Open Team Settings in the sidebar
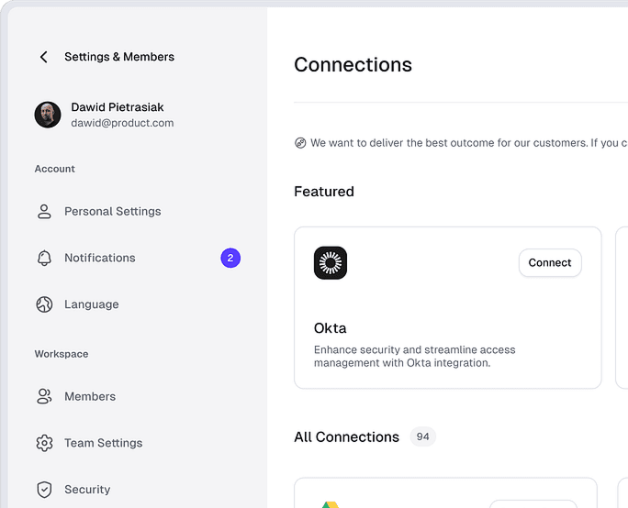This screenshot has height=508, width=628. pos(103,443)
